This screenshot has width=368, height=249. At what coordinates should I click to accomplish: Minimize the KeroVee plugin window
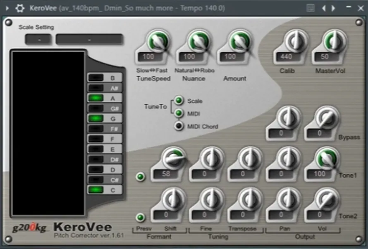(349, 7)
